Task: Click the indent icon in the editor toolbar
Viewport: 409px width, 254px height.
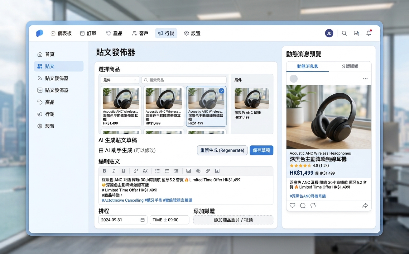Action: tap(176, 171)
